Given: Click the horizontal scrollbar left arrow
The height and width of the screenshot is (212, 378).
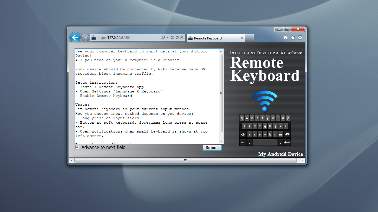Looking at the screenshot, I should click(72, 160).
